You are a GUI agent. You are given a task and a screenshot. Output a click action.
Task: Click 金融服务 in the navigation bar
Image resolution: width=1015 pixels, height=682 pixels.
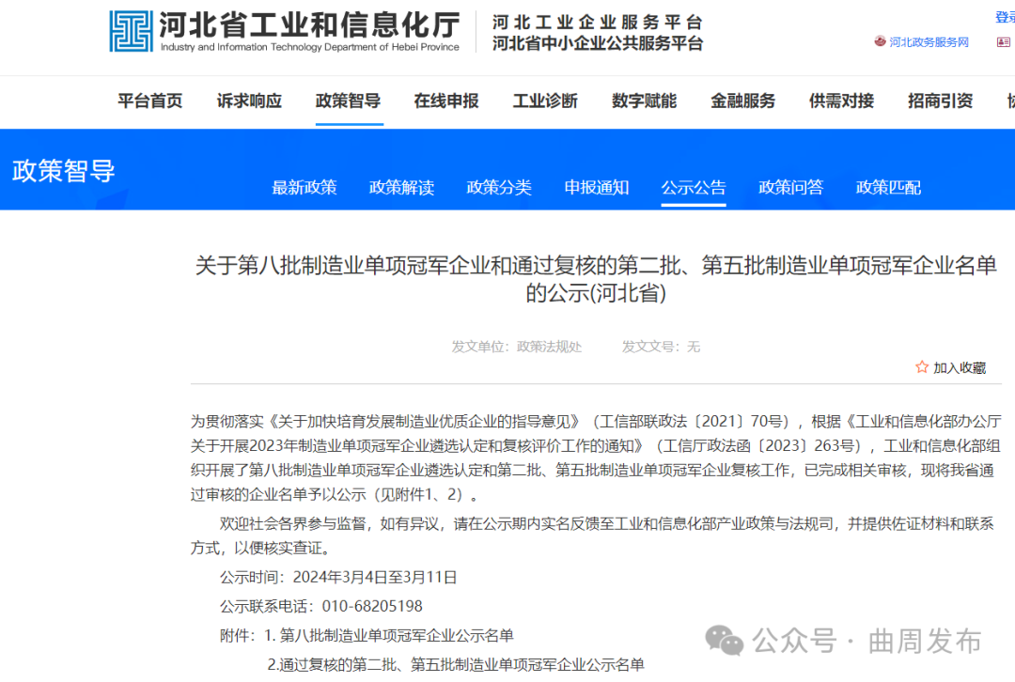742,101
